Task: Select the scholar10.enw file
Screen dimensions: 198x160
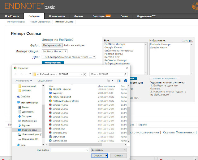Action: 60,133
